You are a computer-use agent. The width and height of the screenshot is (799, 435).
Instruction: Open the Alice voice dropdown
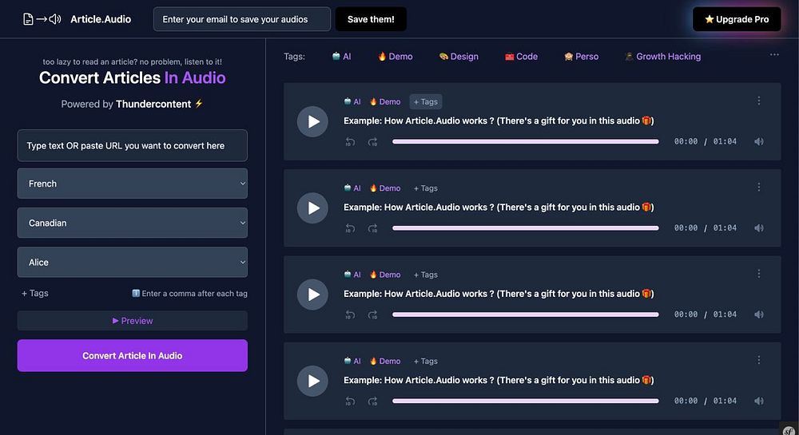pyautogui.click(x=133, y=263)
